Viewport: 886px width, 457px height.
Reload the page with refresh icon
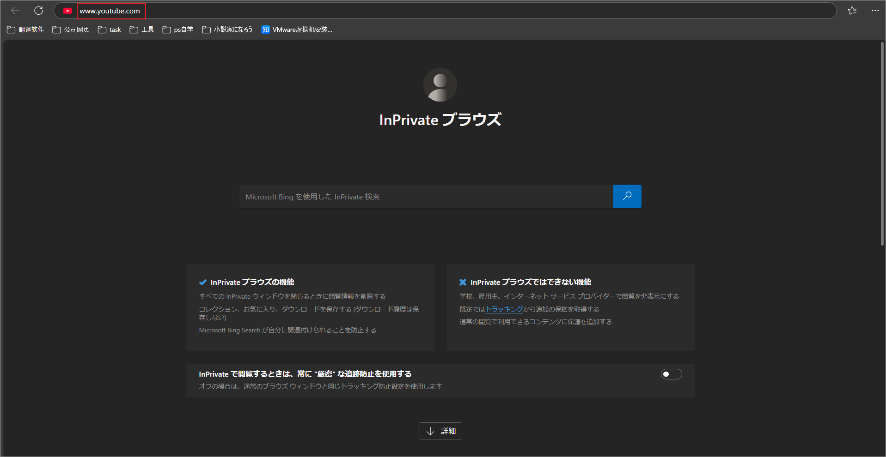(39, 11)
